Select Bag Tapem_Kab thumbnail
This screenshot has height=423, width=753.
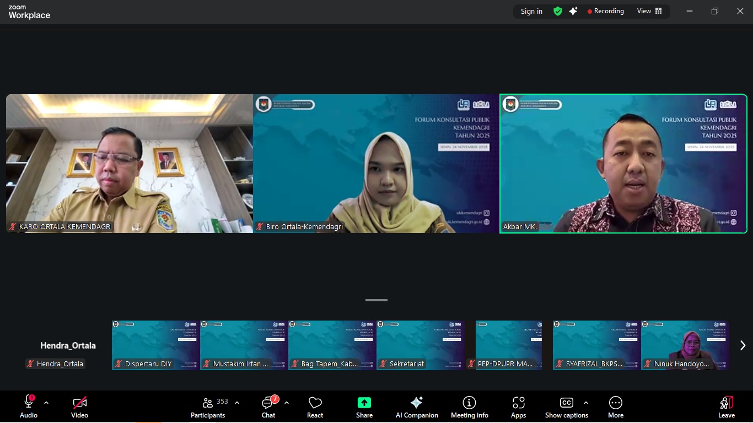pyautogui.click(x=332, y=345)
